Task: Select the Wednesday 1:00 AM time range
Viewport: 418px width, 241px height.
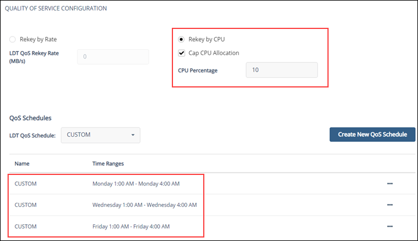Action: click(145, 205)
